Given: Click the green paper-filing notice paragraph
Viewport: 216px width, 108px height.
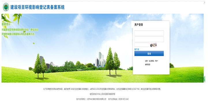Looking at the screenshot, I should point(20,32).
